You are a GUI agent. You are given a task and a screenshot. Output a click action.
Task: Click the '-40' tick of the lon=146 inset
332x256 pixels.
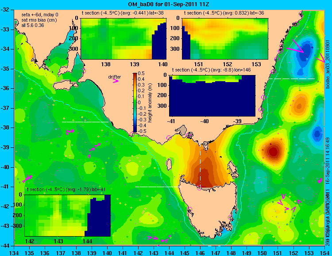click(x=205, y=121)
